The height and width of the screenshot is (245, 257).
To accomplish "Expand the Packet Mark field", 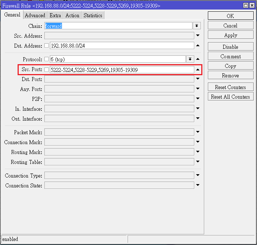I will (x=198, y=132).
